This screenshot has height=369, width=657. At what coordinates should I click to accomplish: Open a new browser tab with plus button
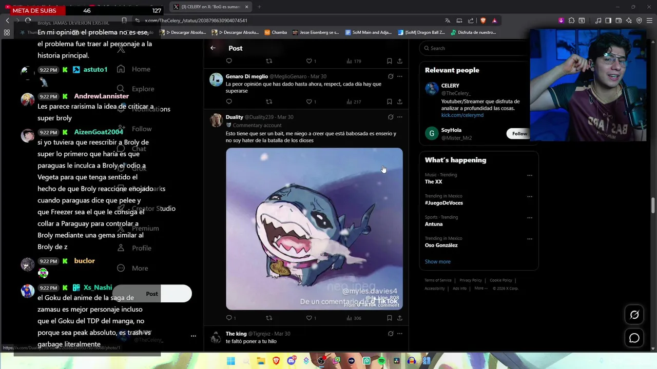(x=259, y=7)
